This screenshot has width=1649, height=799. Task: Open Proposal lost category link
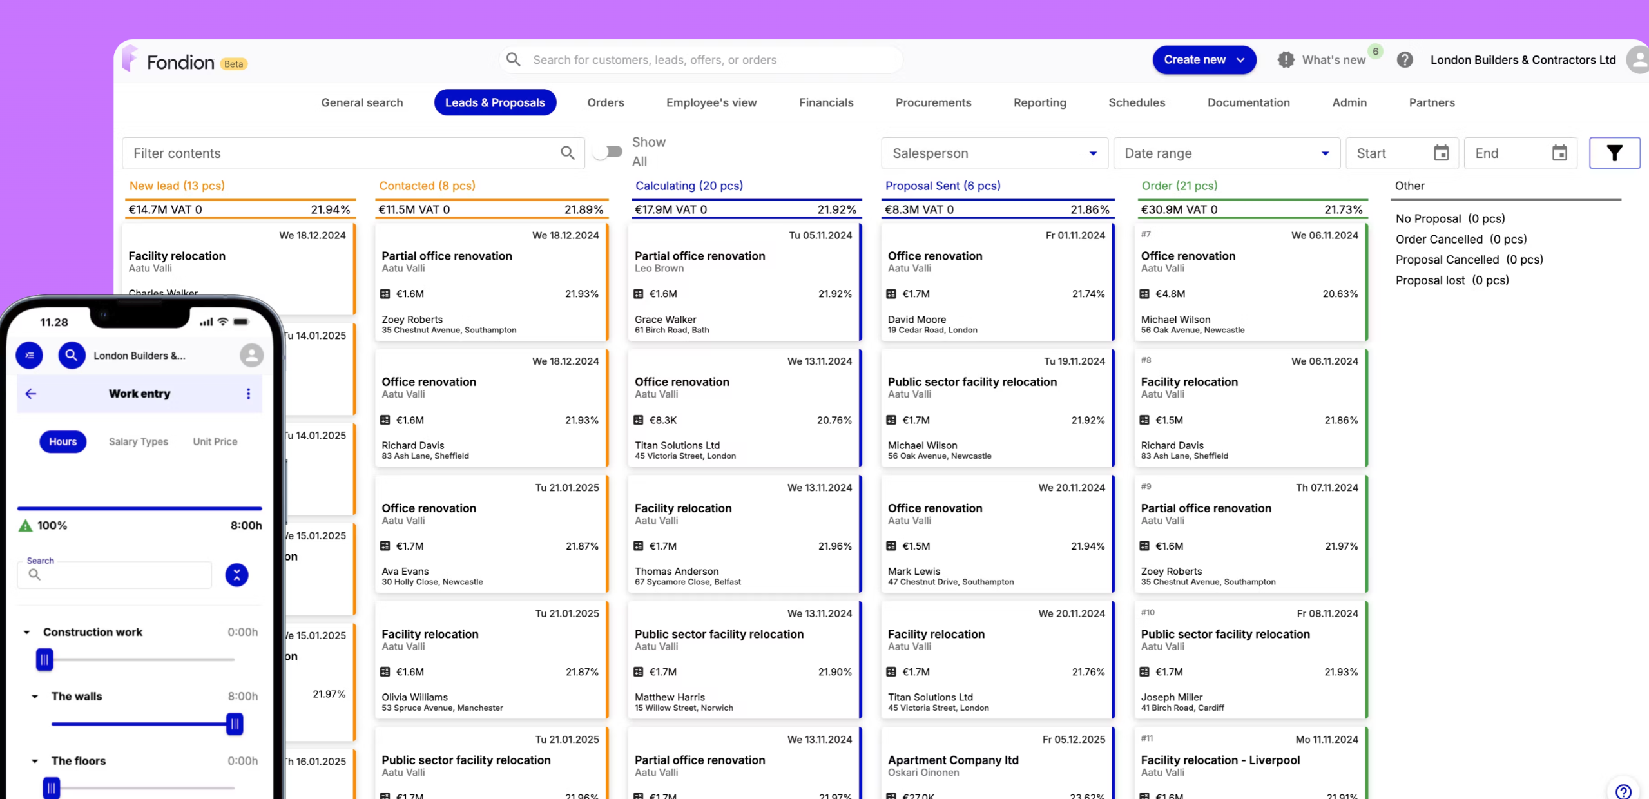coord(1451,280)
